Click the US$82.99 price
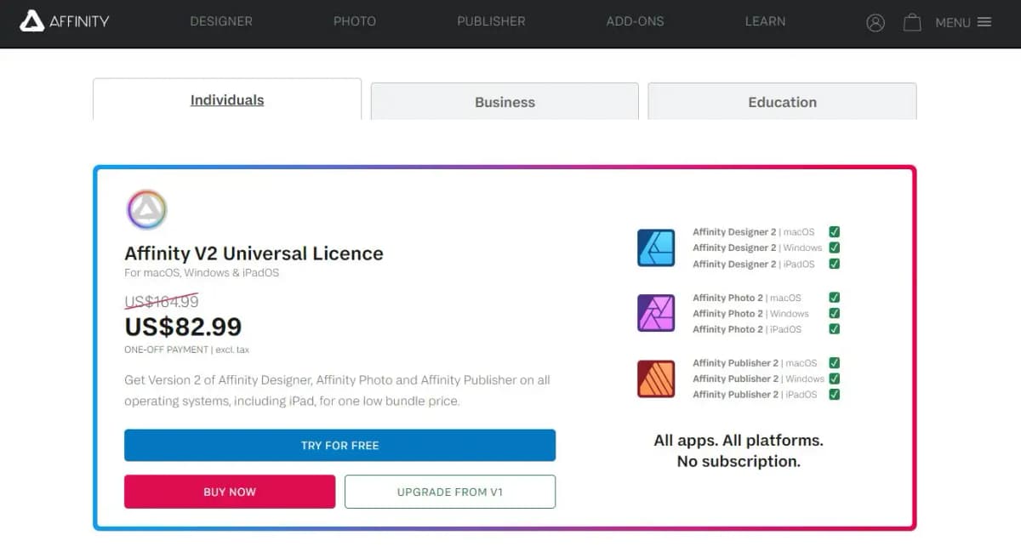The image size is (1021, 558). (183, 327)
